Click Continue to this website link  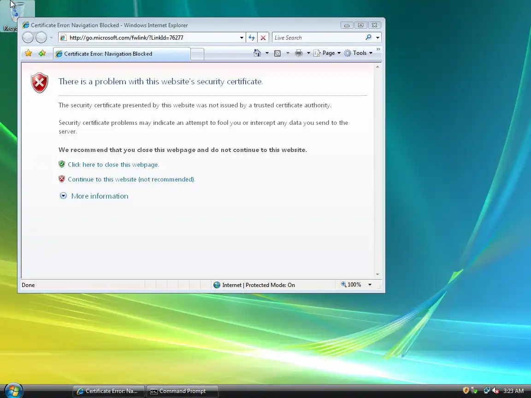pos(131,179)
